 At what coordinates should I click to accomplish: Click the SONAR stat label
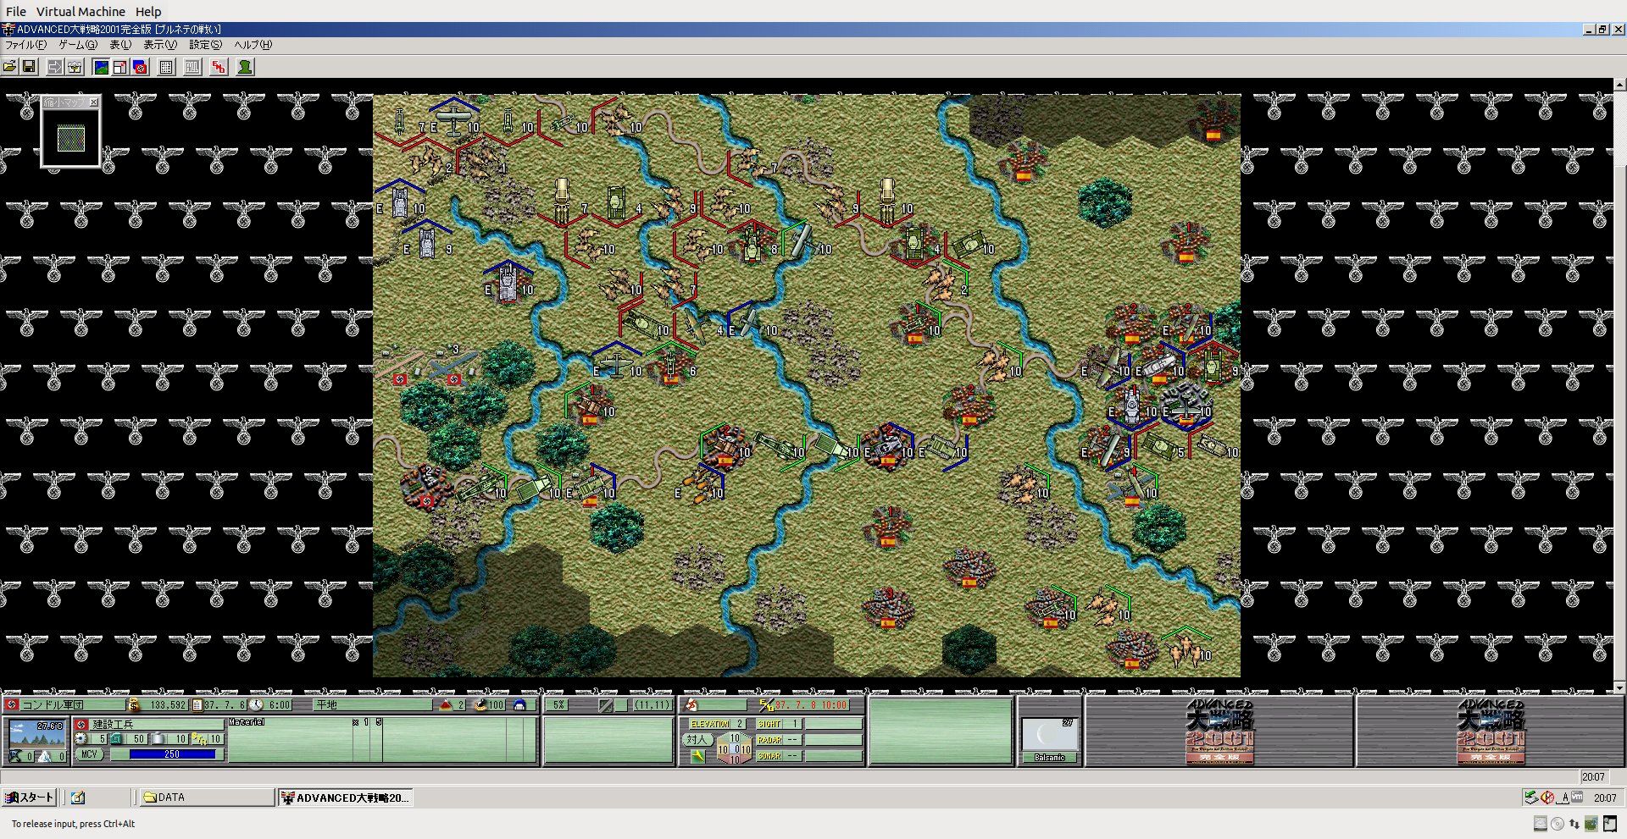(x=769, y=756)
